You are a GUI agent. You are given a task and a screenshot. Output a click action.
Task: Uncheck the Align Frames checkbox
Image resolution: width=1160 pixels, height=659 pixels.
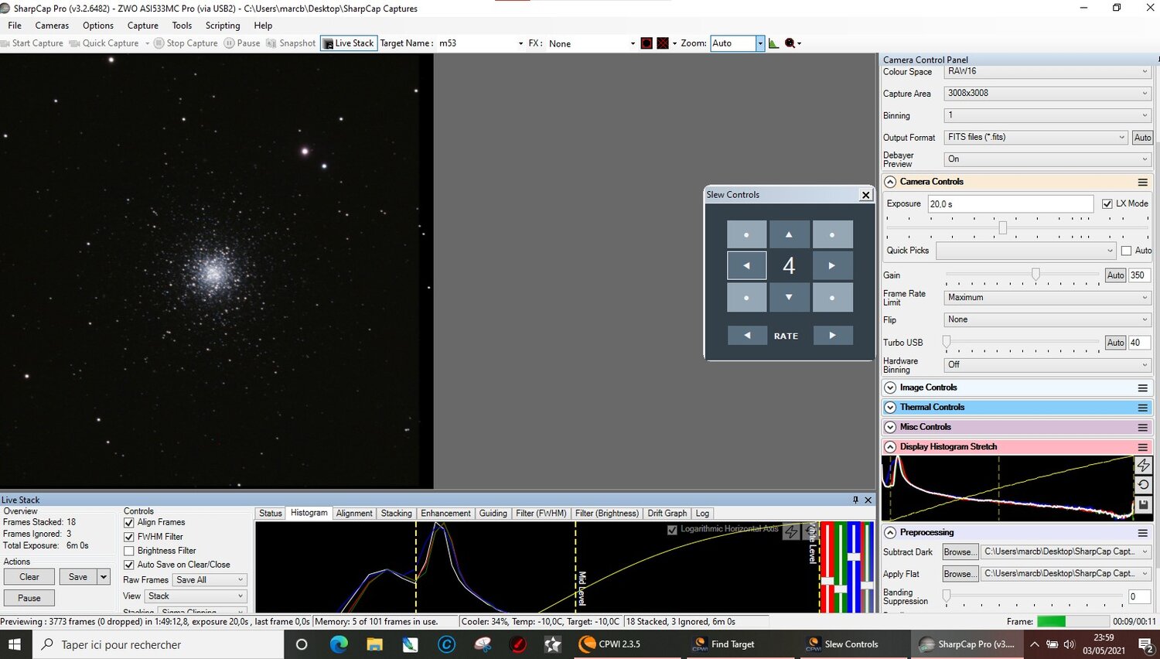129,523
